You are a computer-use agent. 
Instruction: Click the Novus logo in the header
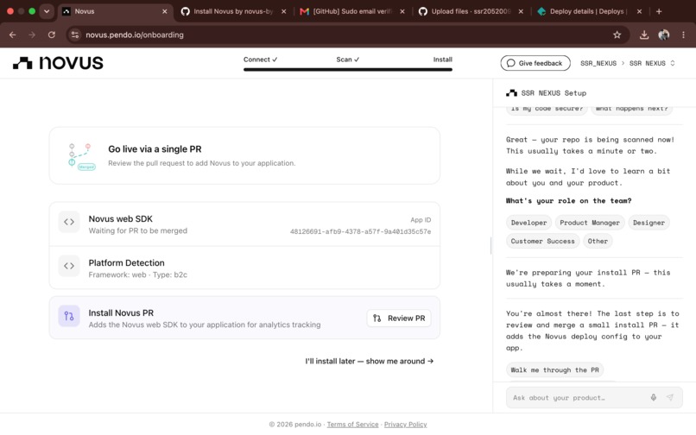point(58,63)
